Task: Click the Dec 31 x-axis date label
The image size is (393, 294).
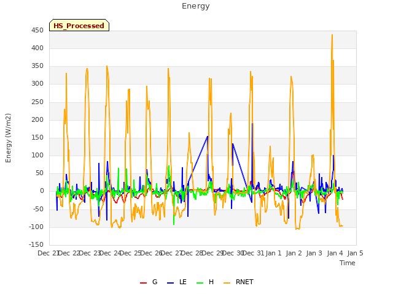Action: pos(254,253)
